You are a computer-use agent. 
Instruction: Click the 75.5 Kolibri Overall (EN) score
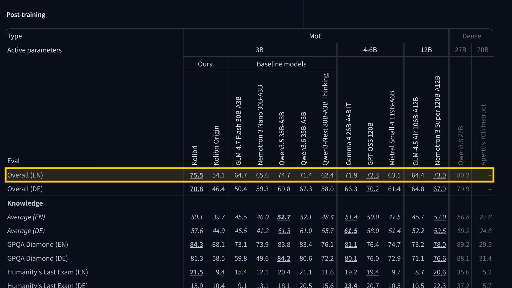point(196,175)
